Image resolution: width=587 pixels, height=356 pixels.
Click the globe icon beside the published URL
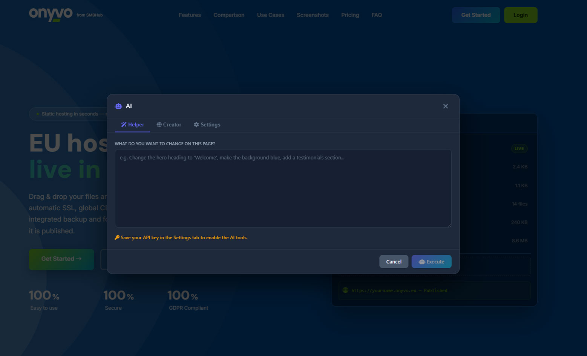tap(345, 290)
